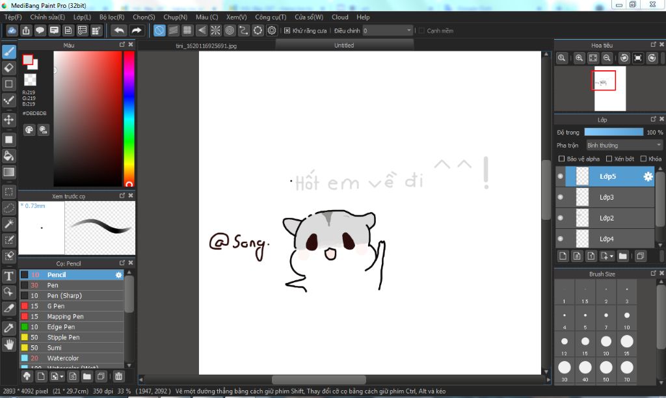Select the Lớp3 layer
This screenshot has height=398, width=666.
(606, 197)
